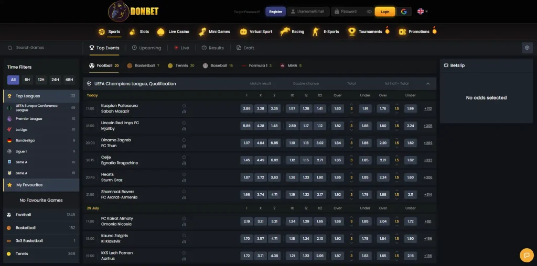This screenshot has height=266, width=537.
Task: Select the Basketball sport tab
Action: (x=143, y=65)
